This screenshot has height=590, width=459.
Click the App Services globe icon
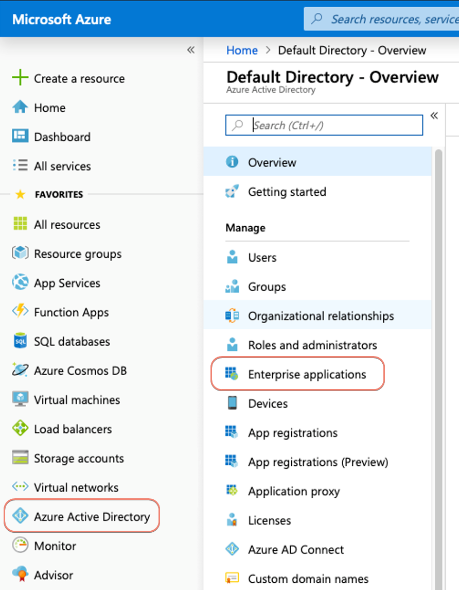point(20,282)
